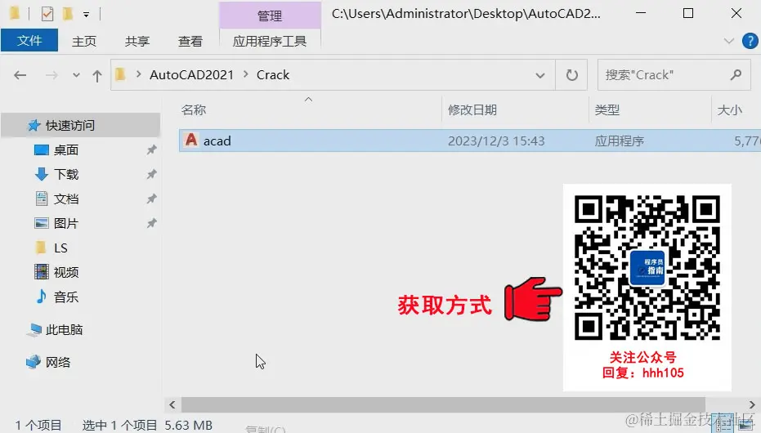
Task: Click the pin icon next to 文档
Action: pyautogui.click(x=151, y=199)
